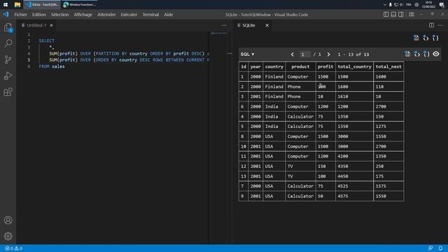
Task: Open the Run and Debug view
Action: pyautogui.click(x=8, y=76)
